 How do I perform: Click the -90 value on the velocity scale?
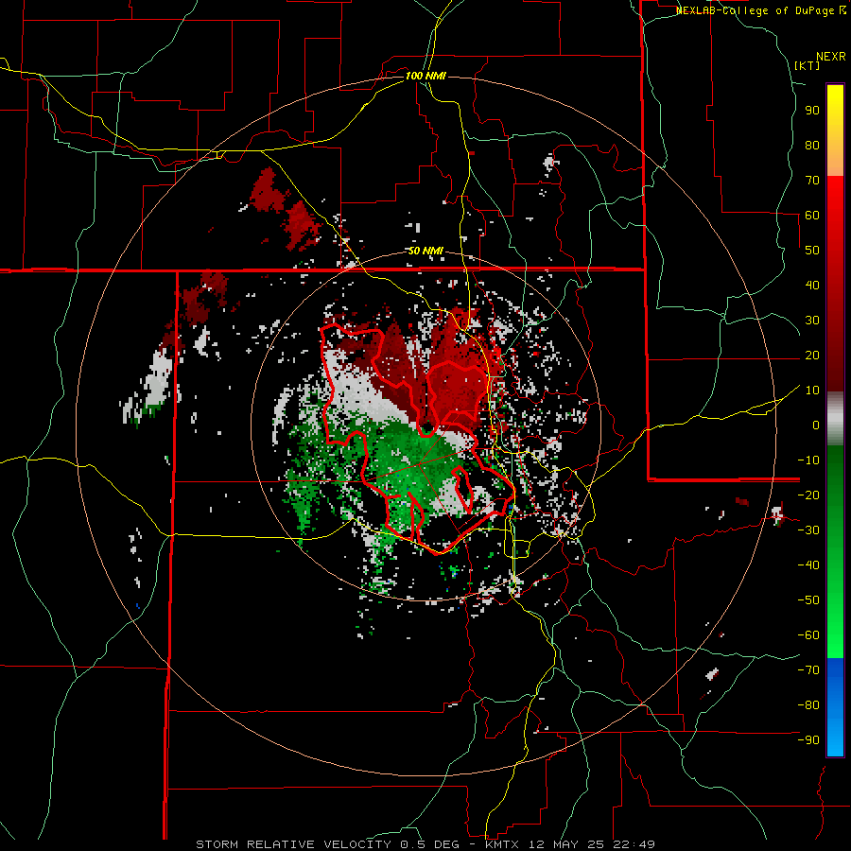click(808, 740)
